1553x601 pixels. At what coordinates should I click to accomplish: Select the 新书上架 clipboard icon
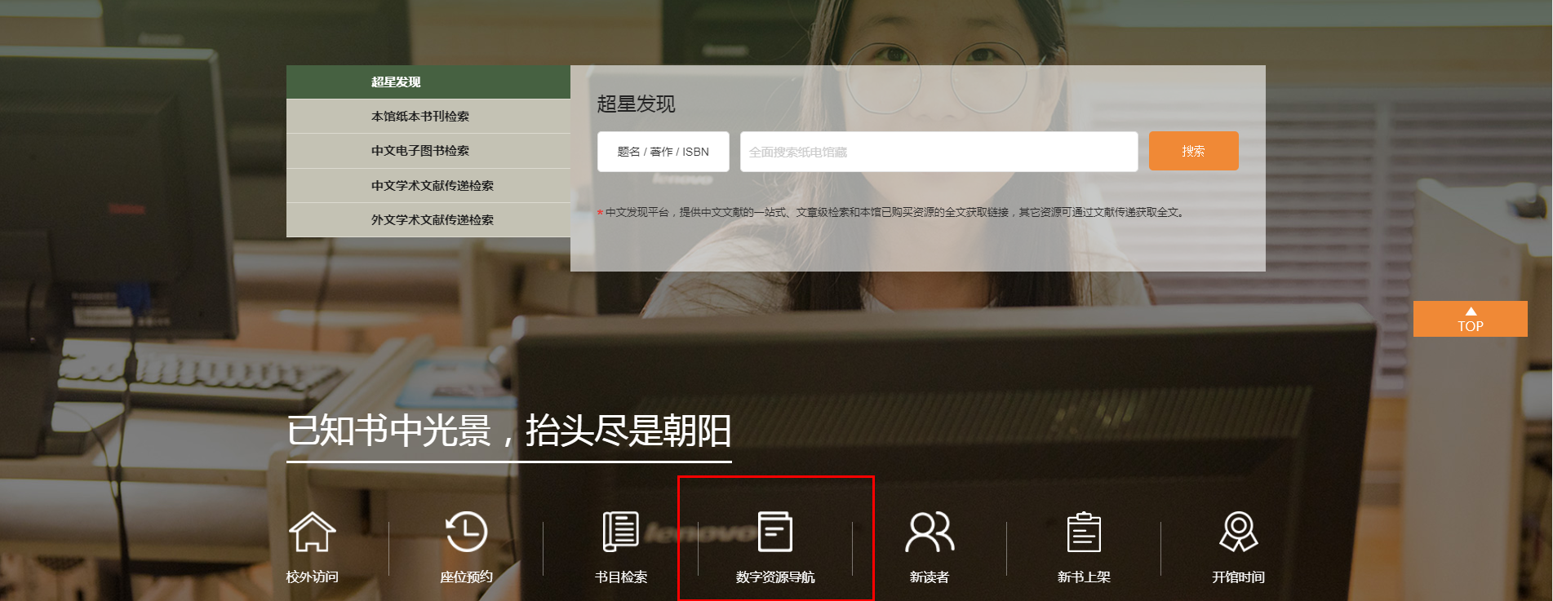tap(1084, 532)
